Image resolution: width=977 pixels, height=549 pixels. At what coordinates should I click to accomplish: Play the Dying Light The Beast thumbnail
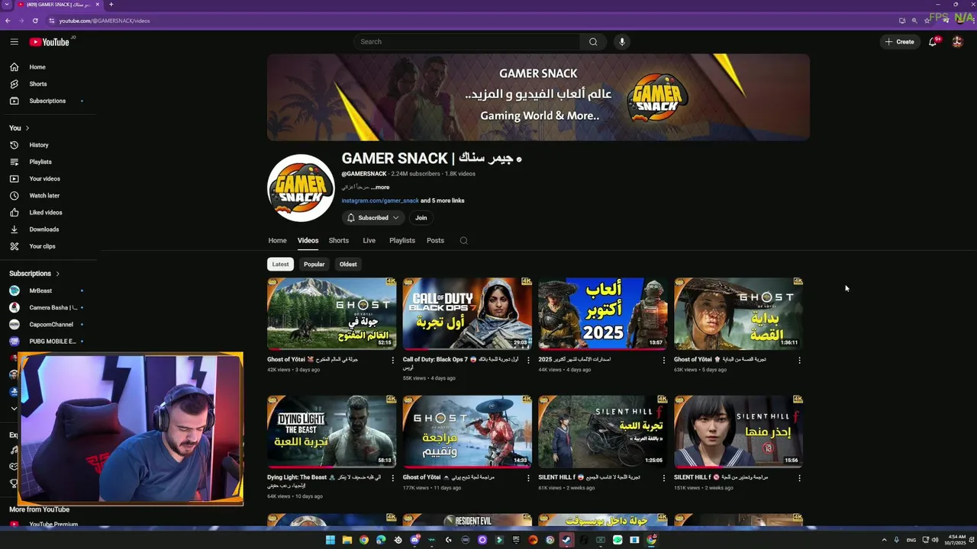[332, 432]
